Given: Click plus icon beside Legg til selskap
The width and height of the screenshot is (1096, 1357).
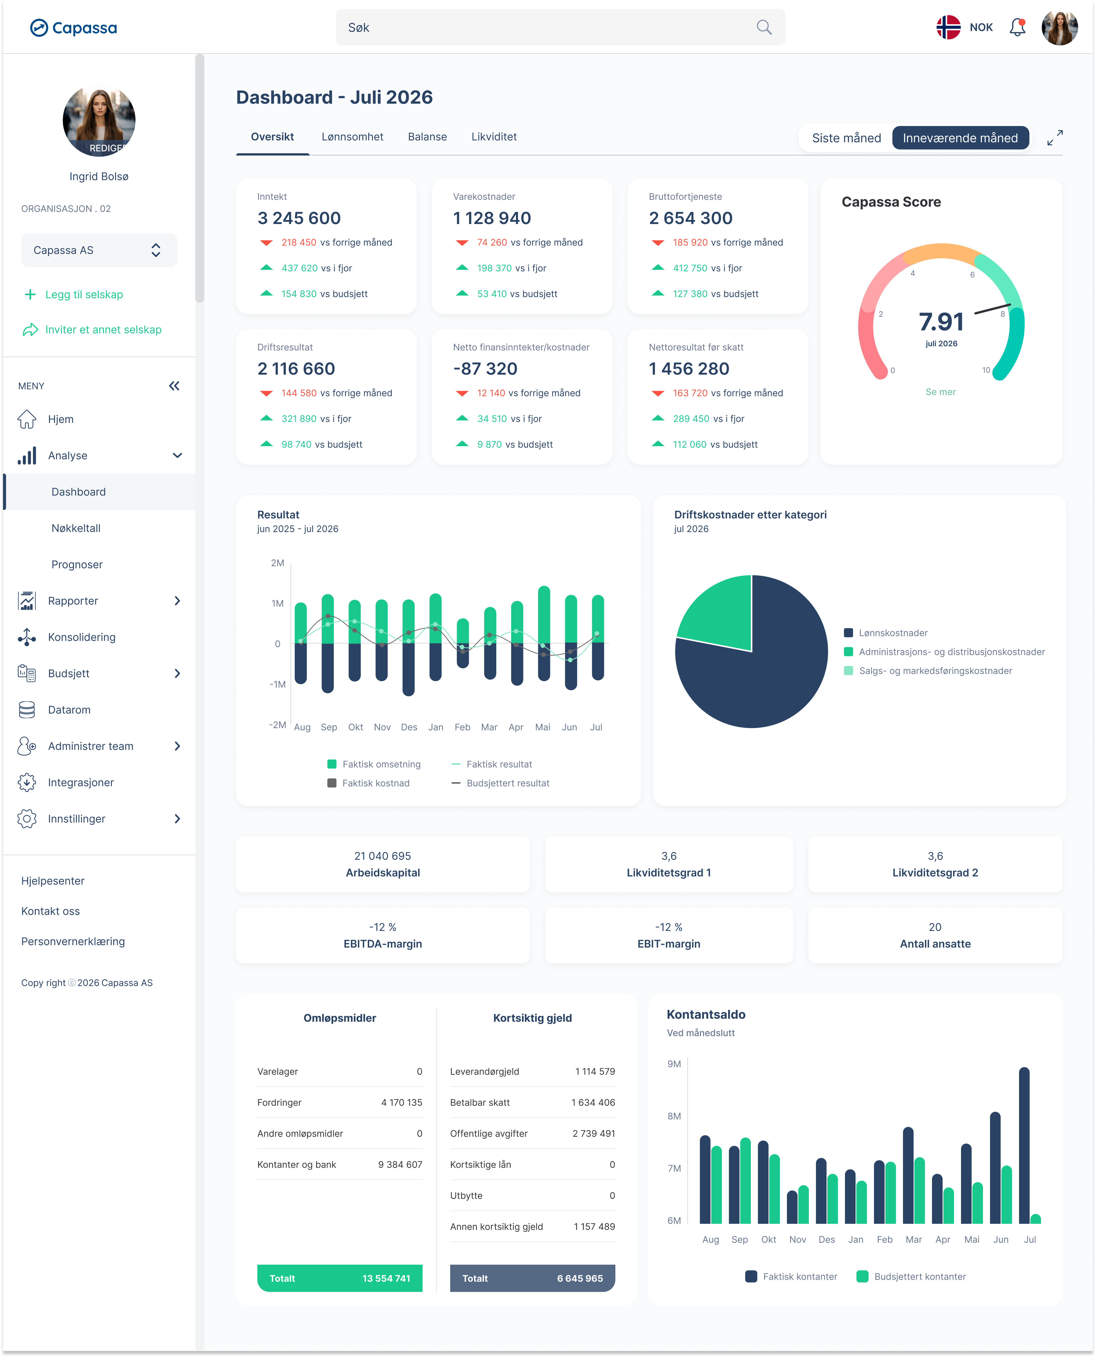Looking at the screenshot, I should [30, 294].
